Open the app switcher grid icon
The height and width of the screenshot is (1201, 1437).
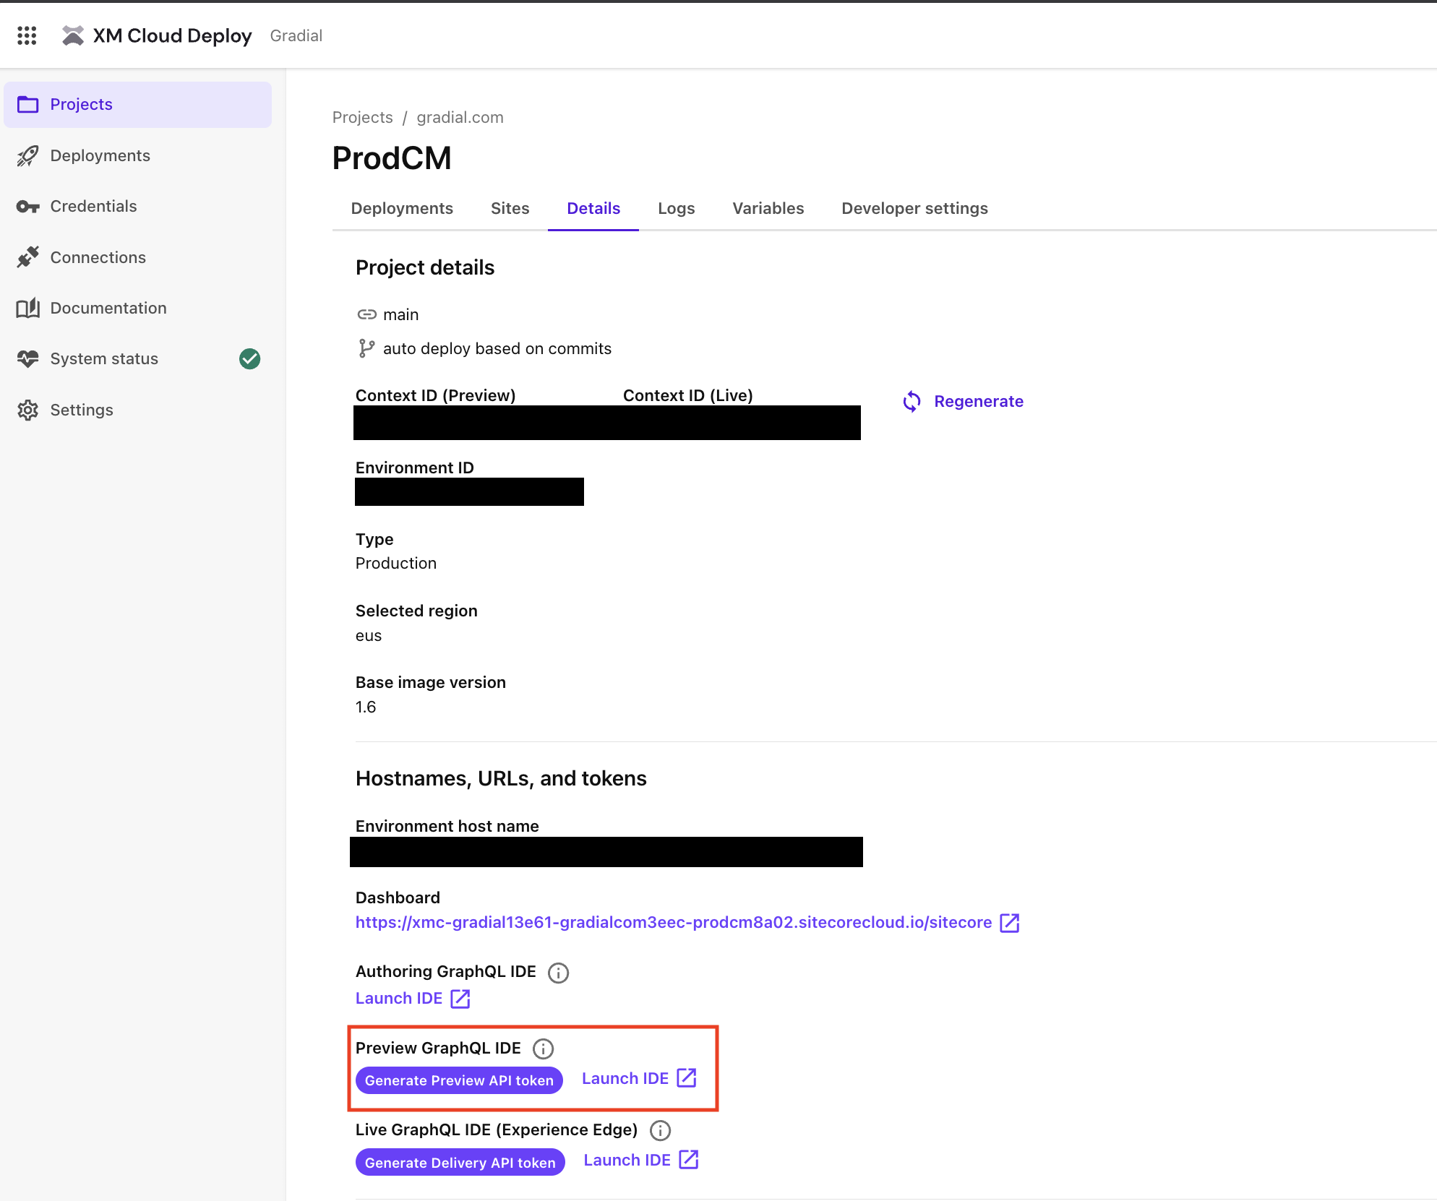click(x=27, y=35)
